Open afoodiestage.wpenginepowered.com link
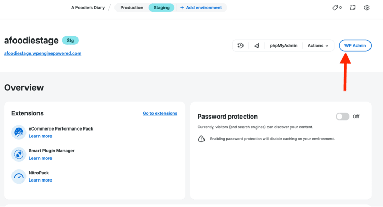 coord(43,53)
